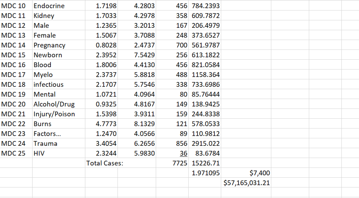This screenshot has height=198, width=359.
Task: Select the value 1.7198
Action: click(101, 6)
